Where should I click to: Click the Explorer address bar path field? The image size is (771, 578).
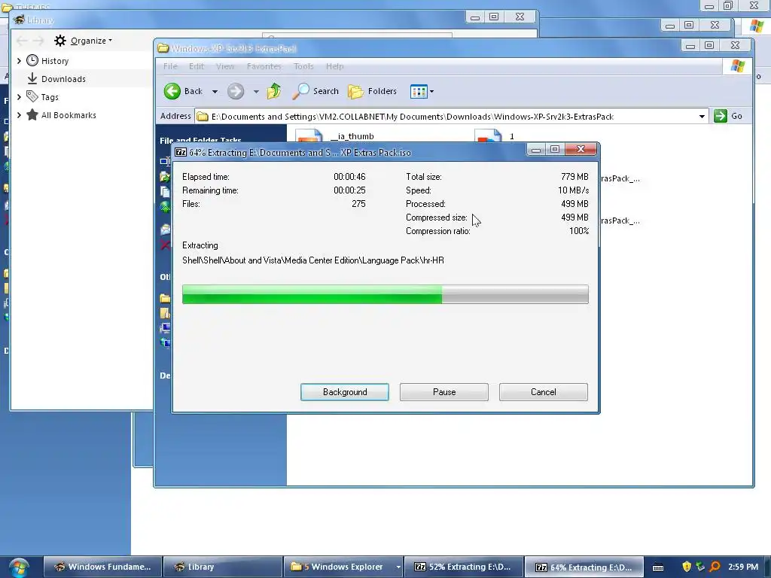point(452,117)
